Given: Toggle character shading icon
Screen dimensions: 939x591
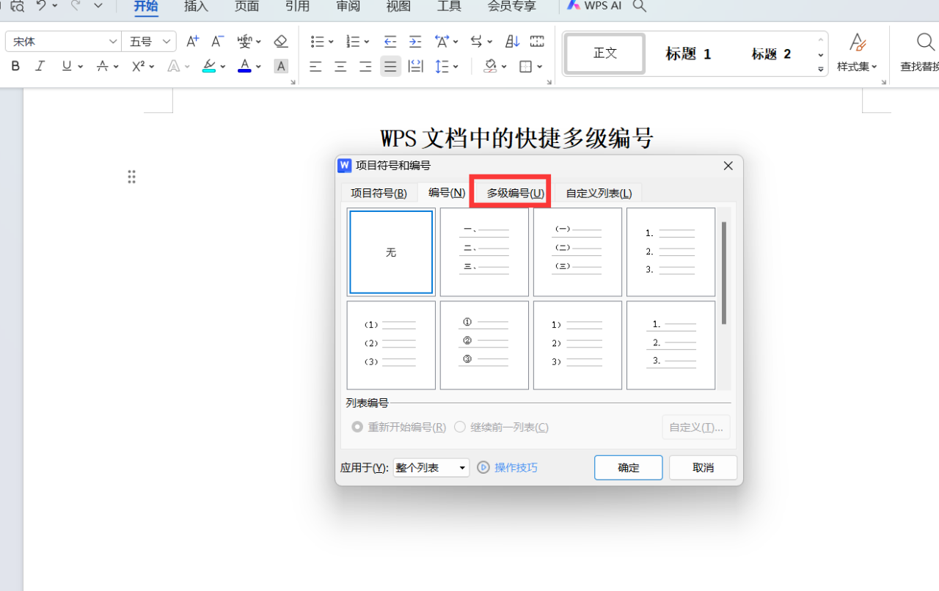Looking at the screenshot, I should click(281, 66).
